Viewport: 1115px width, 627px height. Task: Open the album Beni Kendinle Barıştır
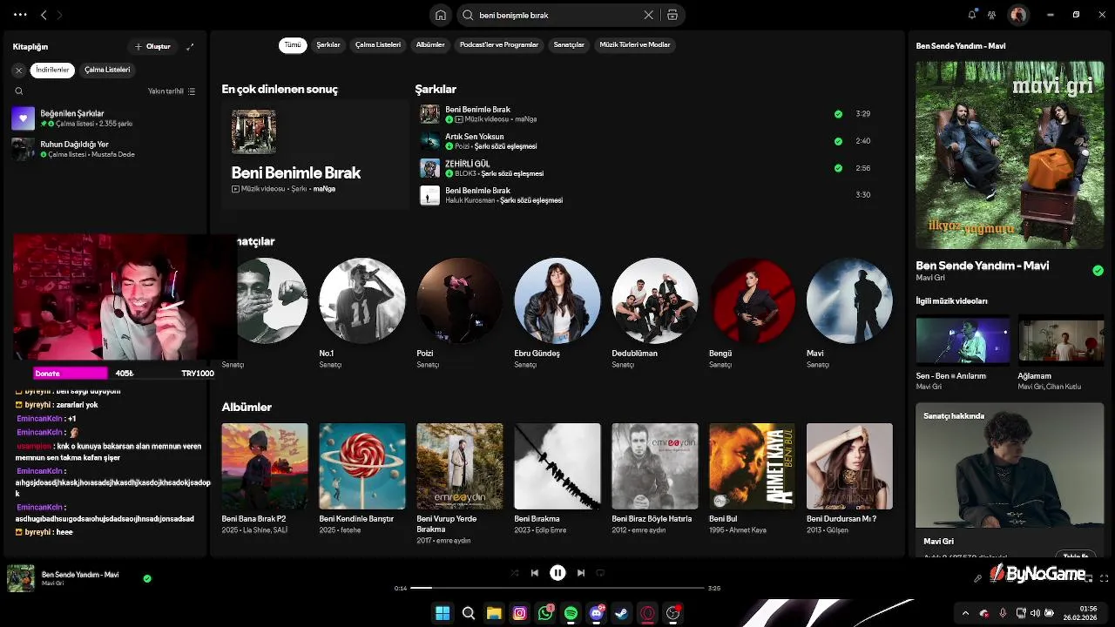click(x=362, y=481)
